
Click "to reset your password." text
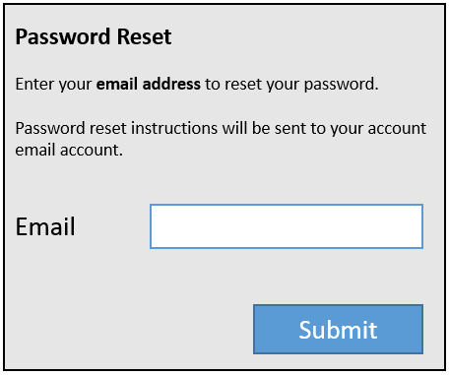click(x=291, y=85)
